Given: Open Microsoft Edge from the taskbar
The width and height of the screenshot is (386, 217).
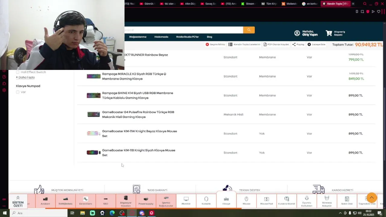Looking at the screenshot, I should tap(112, 213).
